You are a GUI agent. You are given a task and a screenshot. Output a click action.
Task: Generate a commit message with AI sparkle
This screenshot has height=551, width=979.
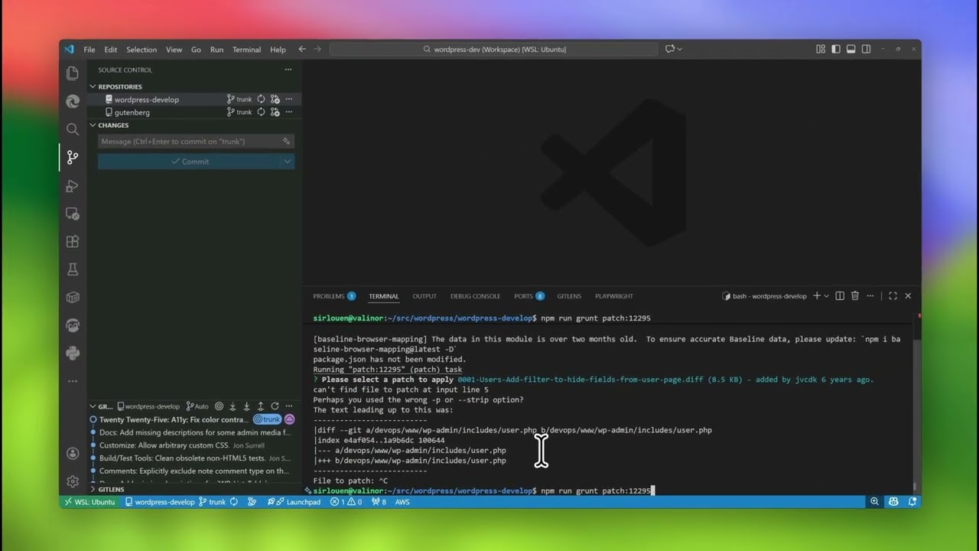coord(286,142)
